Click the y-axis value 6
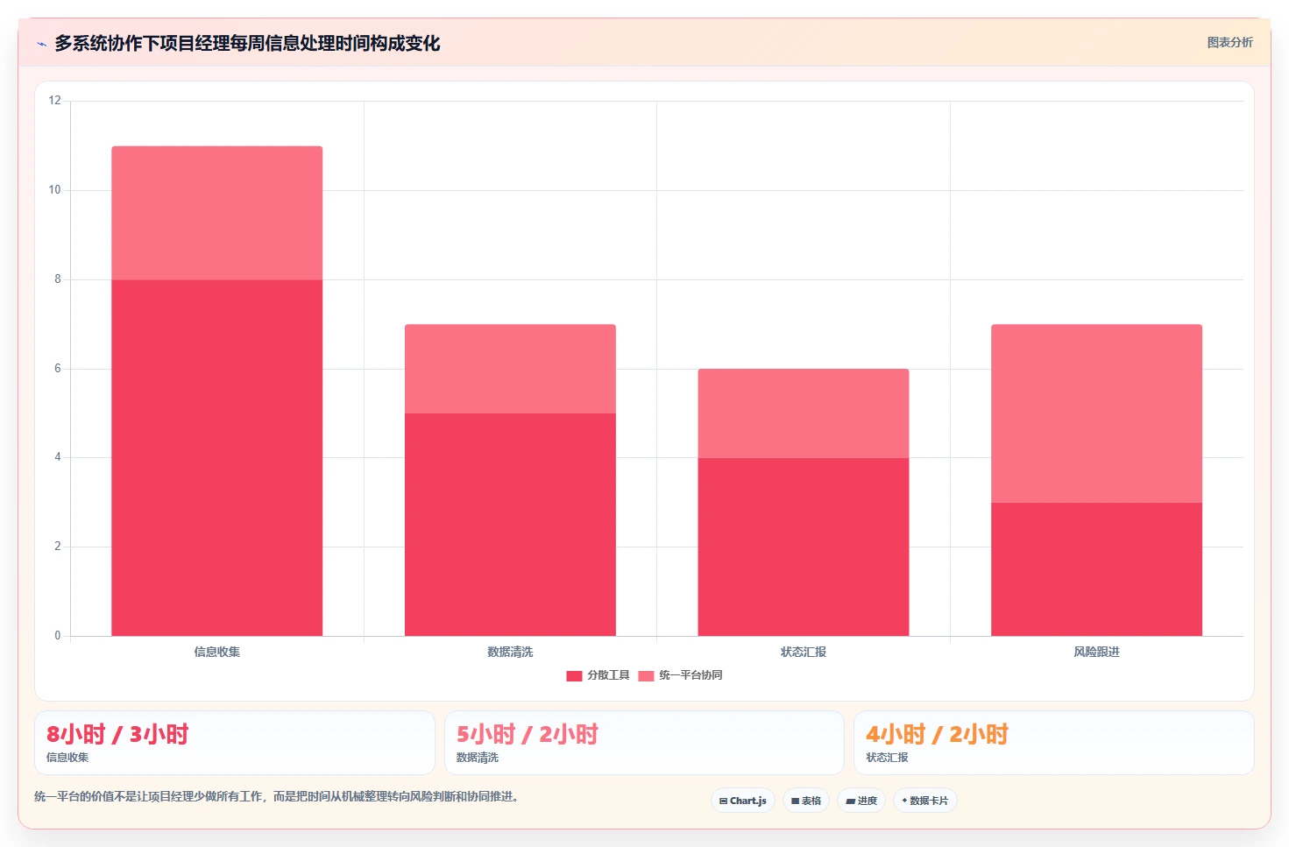 58,369
